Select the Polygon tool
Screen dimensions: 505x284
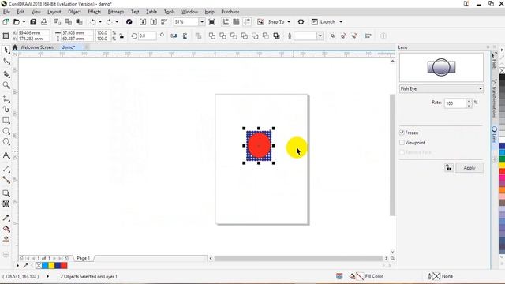pos(6,142)
